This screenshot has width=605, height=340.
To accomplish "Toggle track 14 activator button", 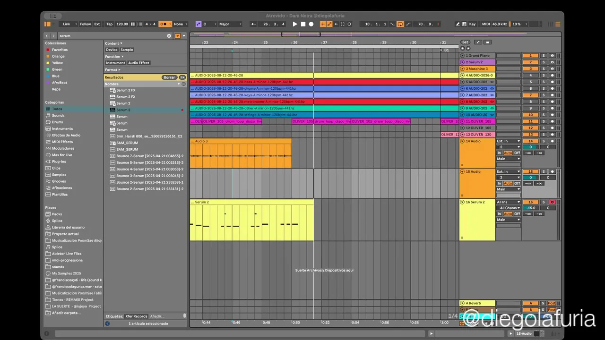I will click(531, 141).
